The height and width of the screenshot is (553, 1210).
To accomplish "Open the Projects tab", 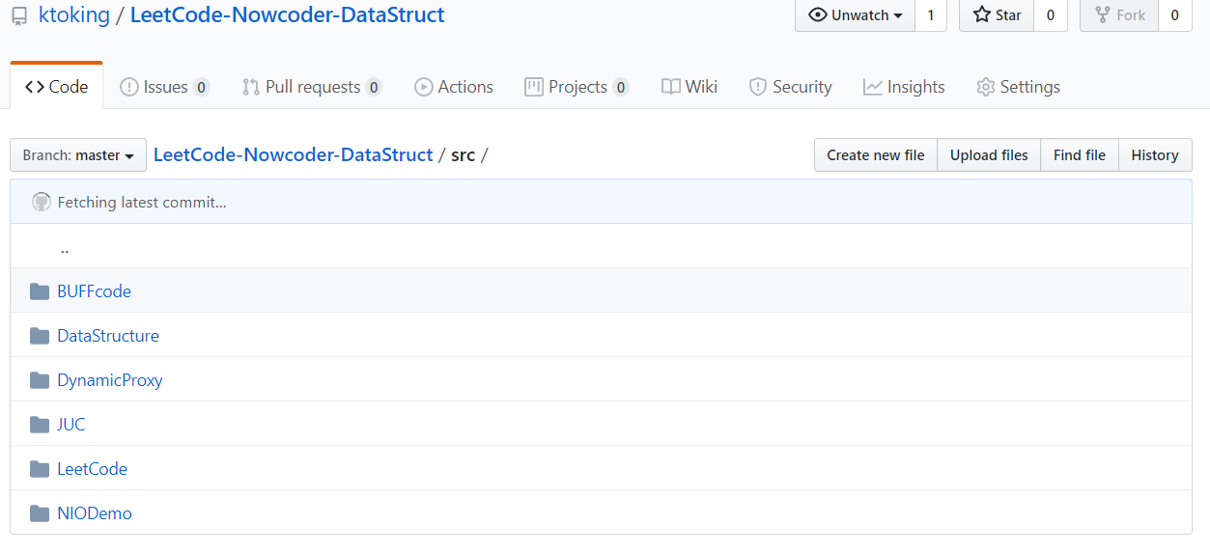I will pos(577,87).
